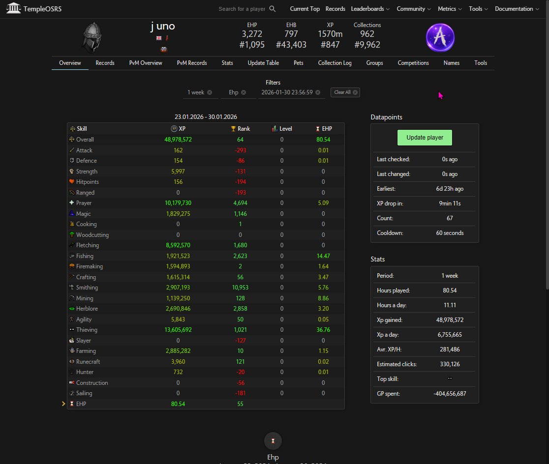Viewport: 549px width, 464px height.
Task: Click the Prayer skill icon
Action: 72,203
